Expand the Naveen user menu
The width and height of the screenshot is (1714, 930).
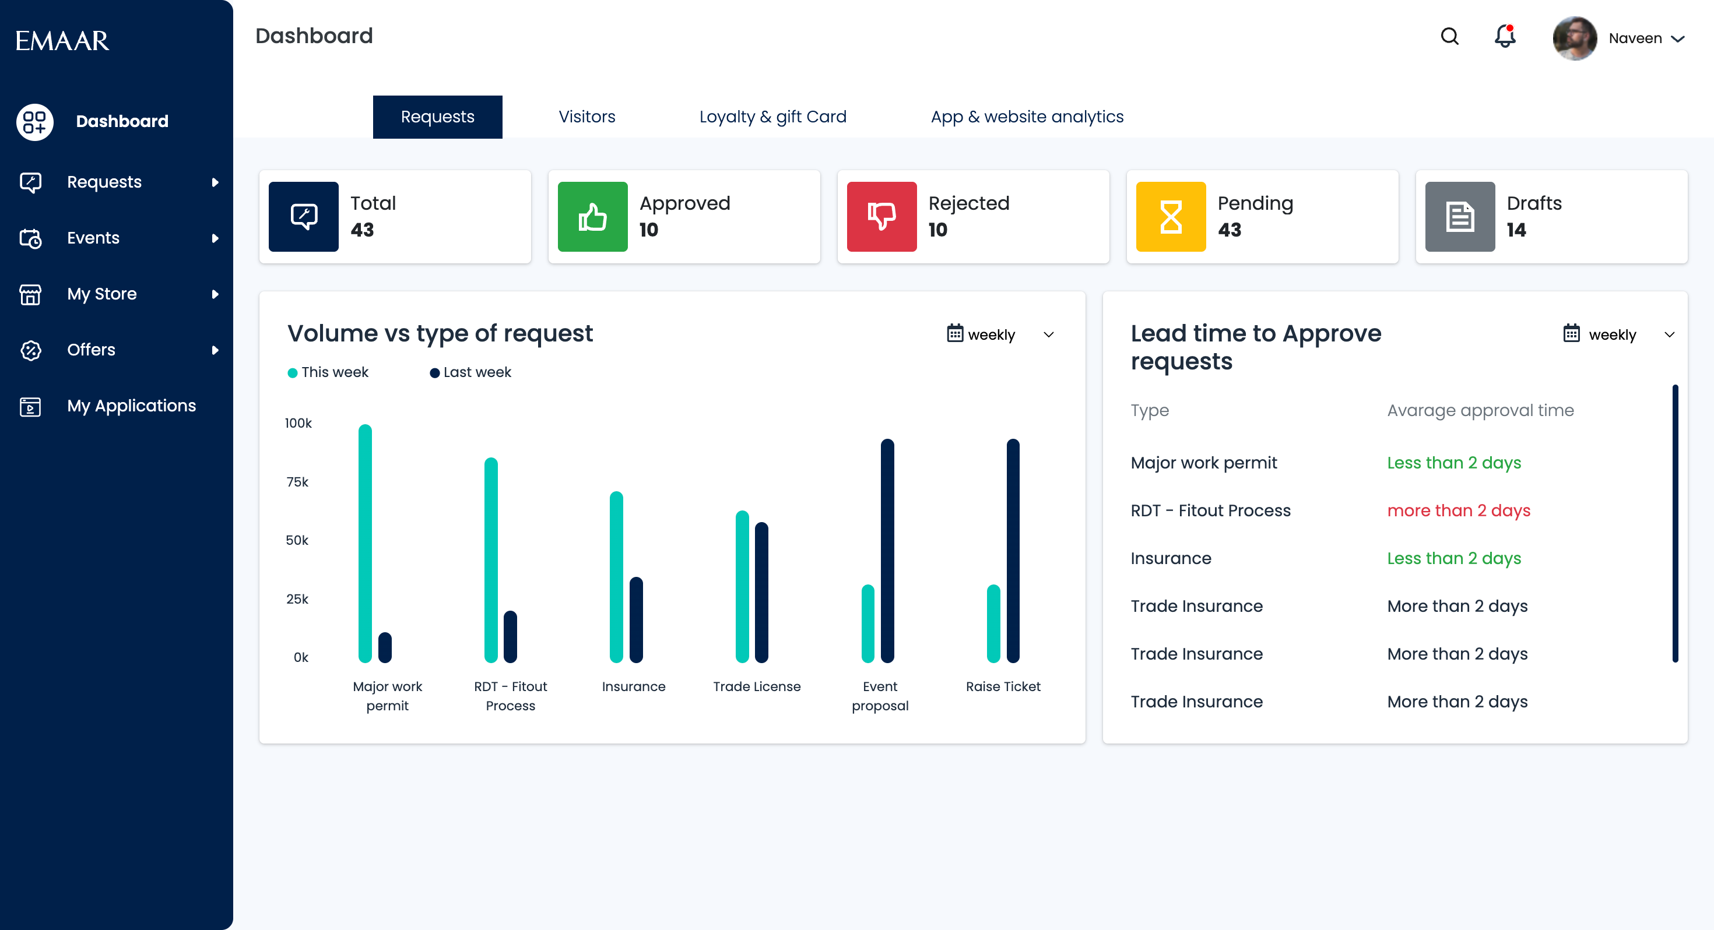pyautogui.click(x=1646, y=38)
